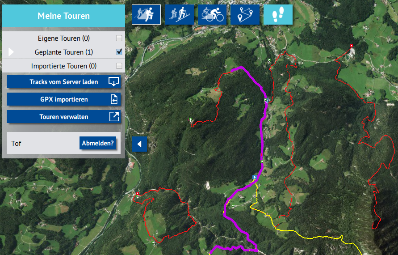The image size is (398, 255).
Task: Select the hiking tours icon
Action: click(x=146, y=14)
